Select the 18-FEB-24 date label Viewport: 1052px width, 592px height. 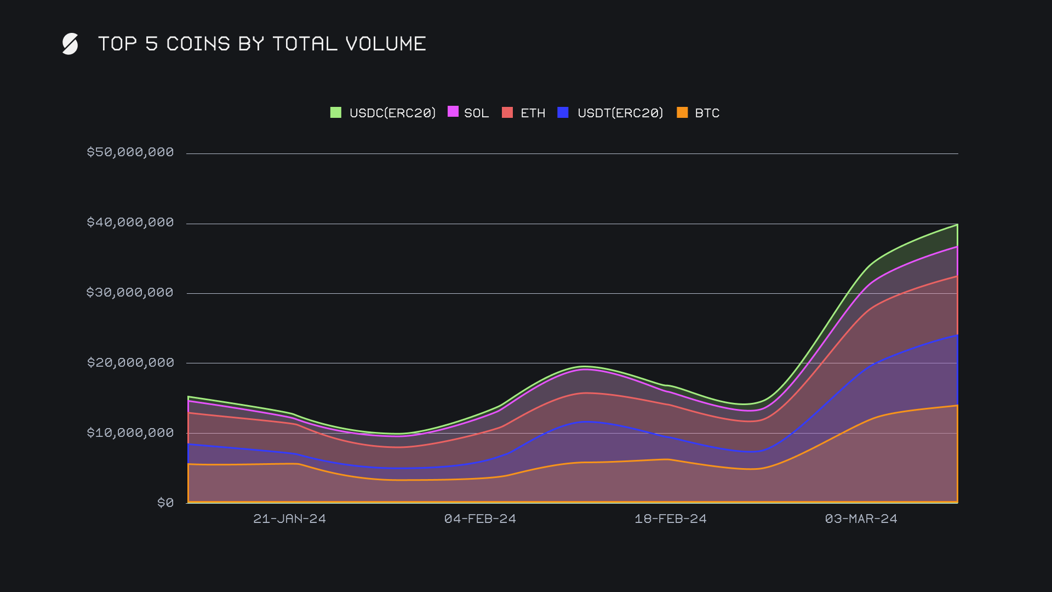tap(671, 519)
